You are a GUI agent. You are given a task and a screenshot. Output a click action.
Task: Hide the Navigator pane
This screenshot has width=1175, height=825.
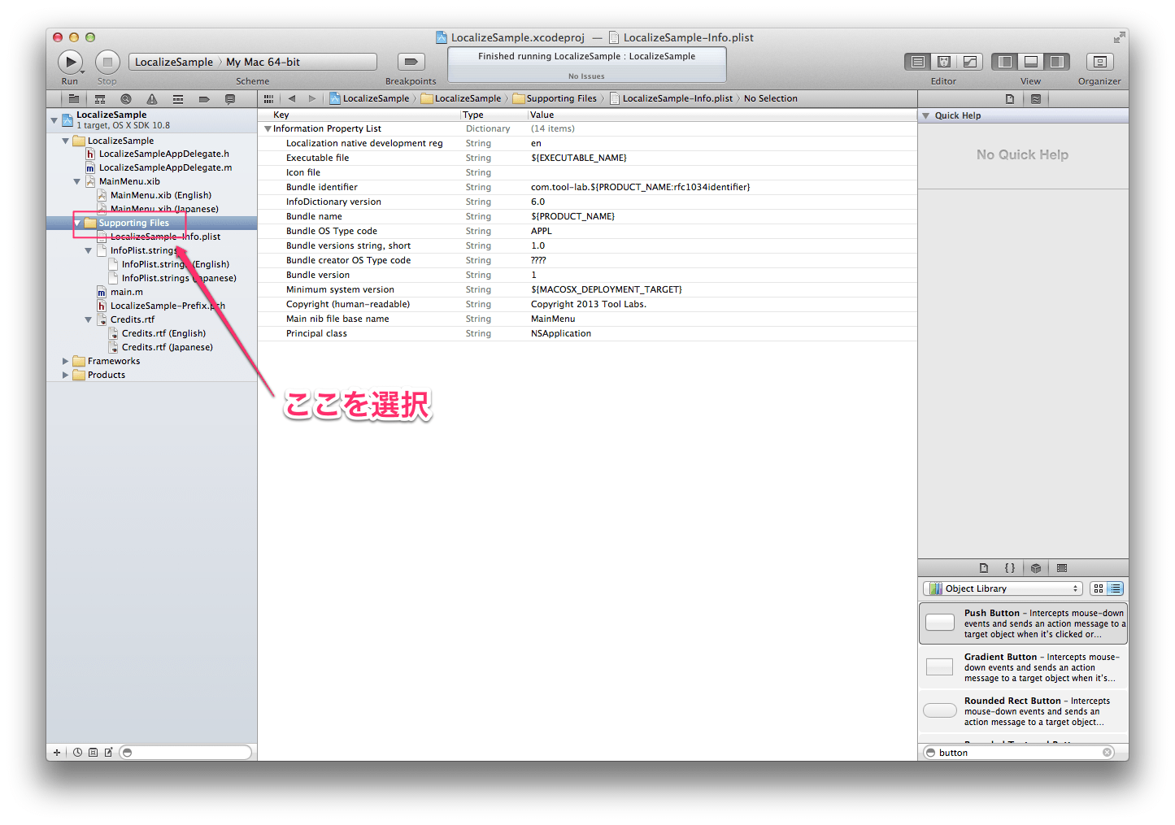[1005, 62]
